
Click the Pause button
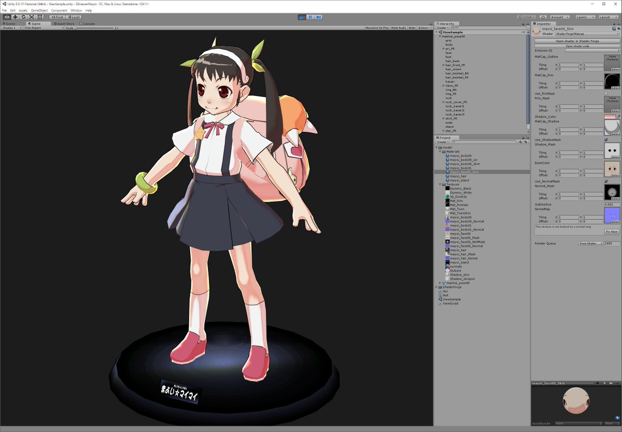pos(310,17)
